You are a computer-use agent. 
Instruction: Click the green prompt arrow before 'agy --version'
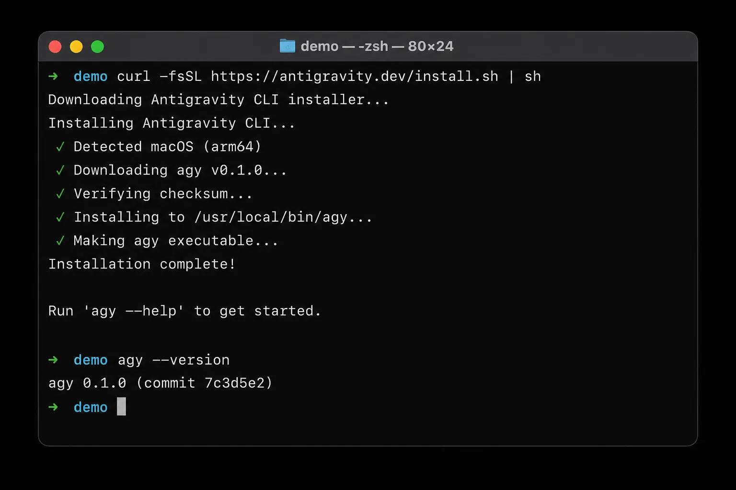53,360
